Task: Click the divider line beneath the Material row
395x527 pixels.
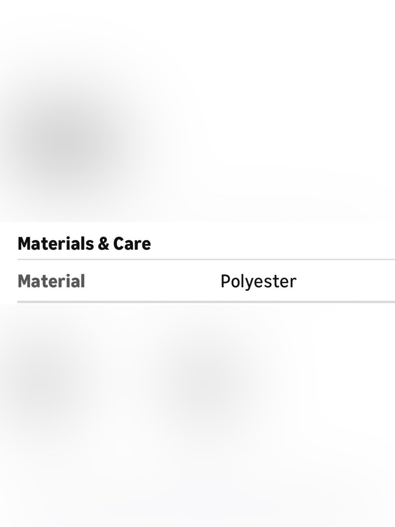Action: point(206,302)
